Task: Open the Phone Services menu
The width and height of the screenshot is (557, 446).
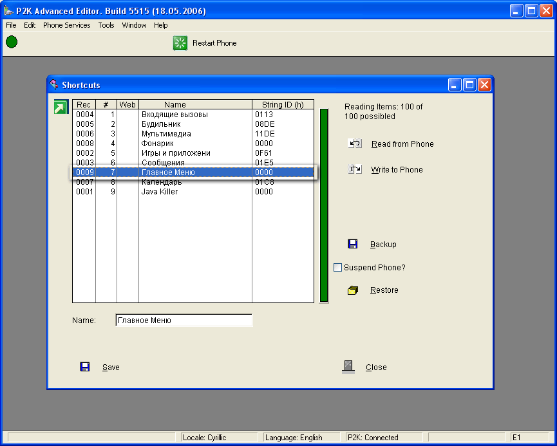Action: (x=67, y=25)
